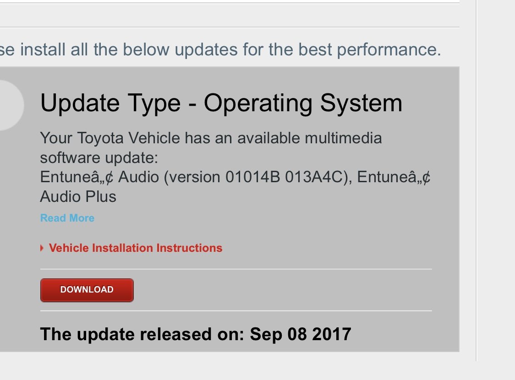
Task: Expand the red triangle beside Vehicle Installation
Action: (42, 248)
